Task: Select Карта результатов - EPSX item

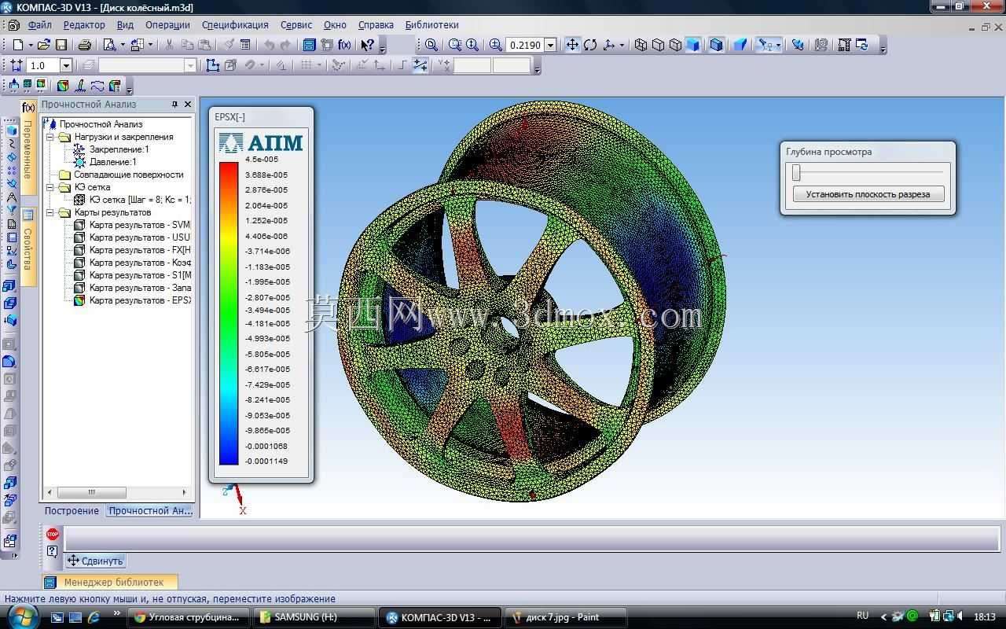Action: click(x=139, y=300)
